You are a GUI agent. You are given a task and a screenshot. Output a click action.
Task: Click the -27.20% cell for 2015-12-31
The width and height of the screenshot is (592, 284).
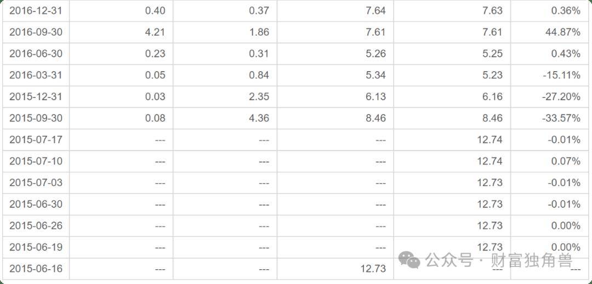549,97
